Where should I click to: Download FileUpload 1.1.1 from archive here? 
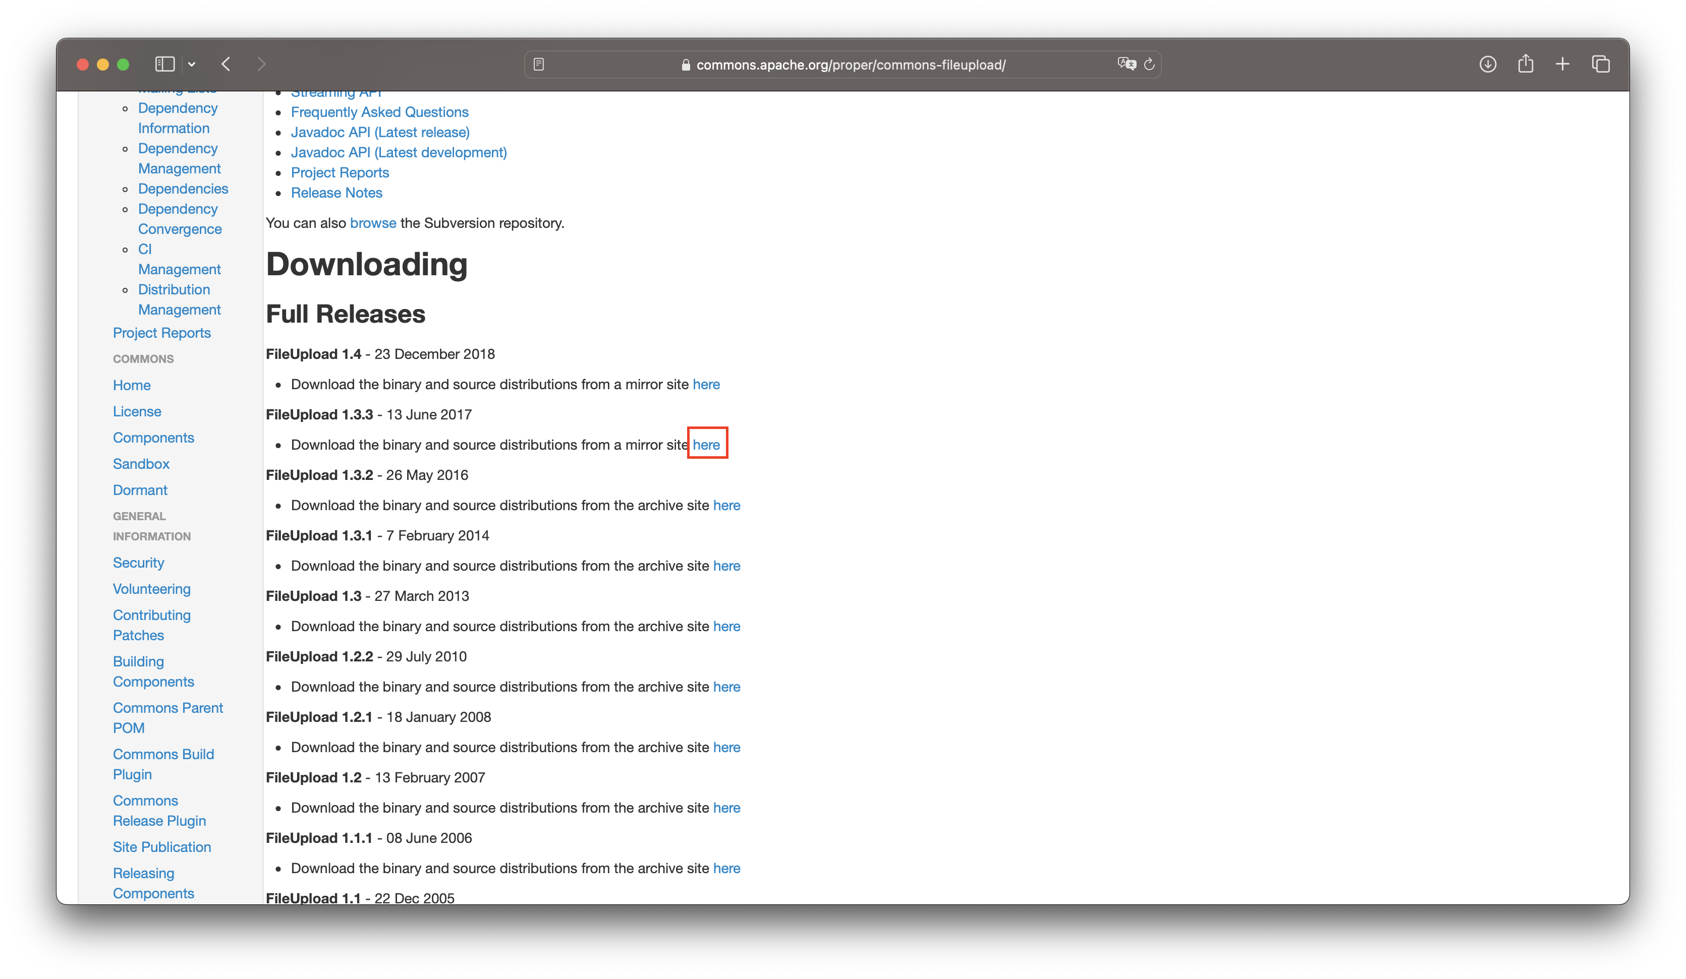pos(726,869)
